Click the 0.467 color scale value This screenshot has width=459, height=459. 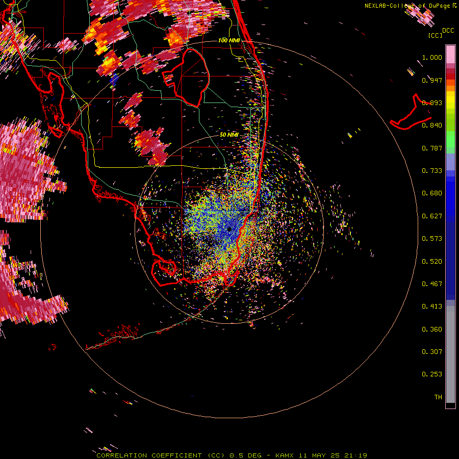432,284
